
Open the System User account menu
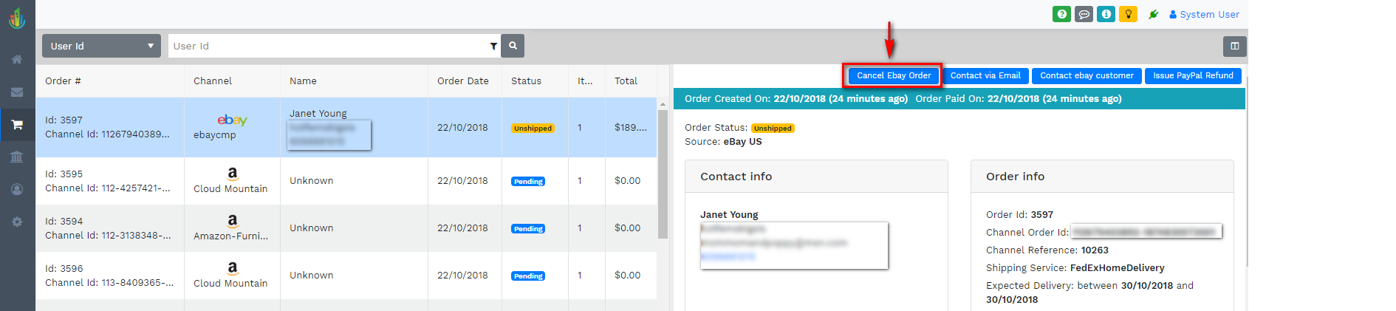[1204, 14]
